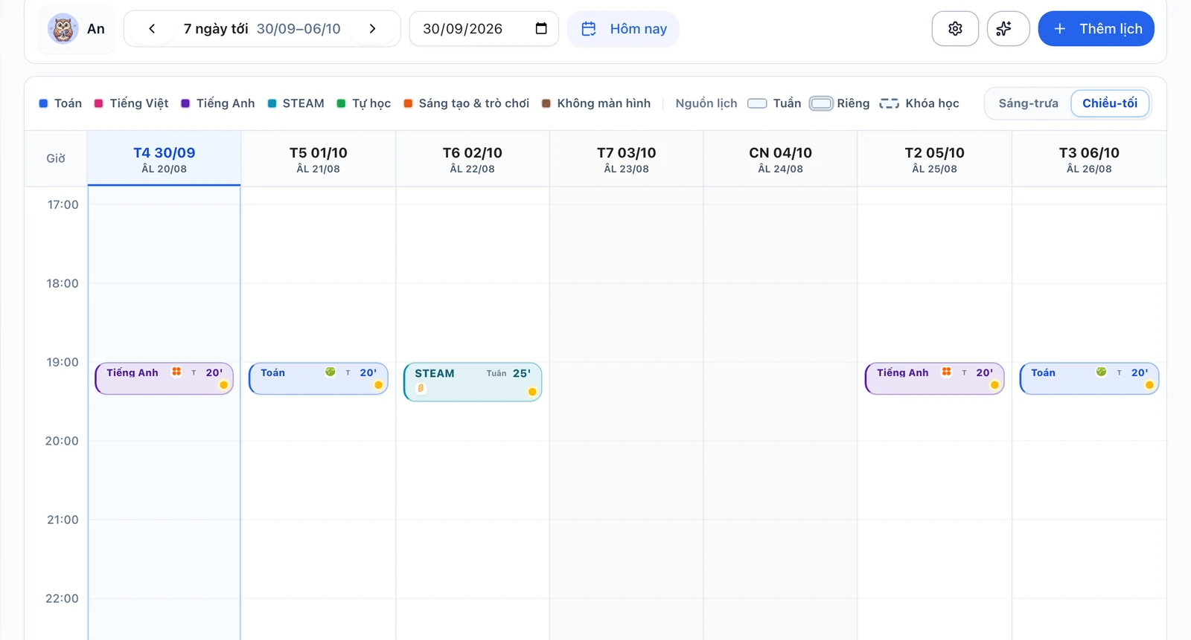This screenshot has width=1191, height=640.
Task: Click yellow status dot on Wednesday 30/09 Tiếng Anh
Action: [223, 385]
